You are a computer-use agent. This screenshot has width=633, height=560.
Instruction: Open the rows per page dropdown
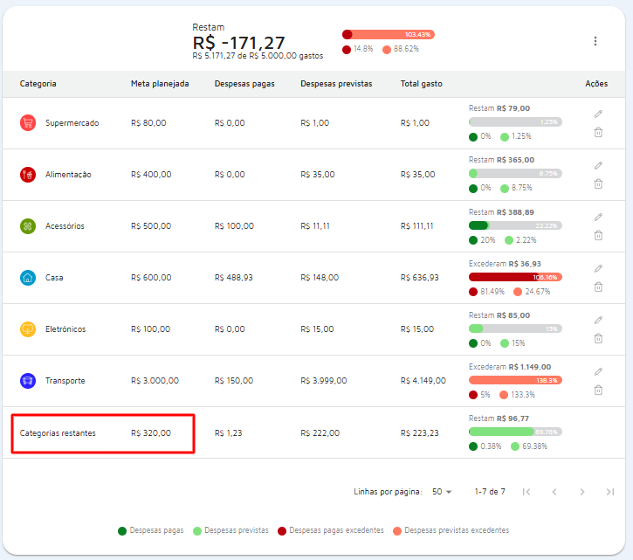[x=440, y=492]
